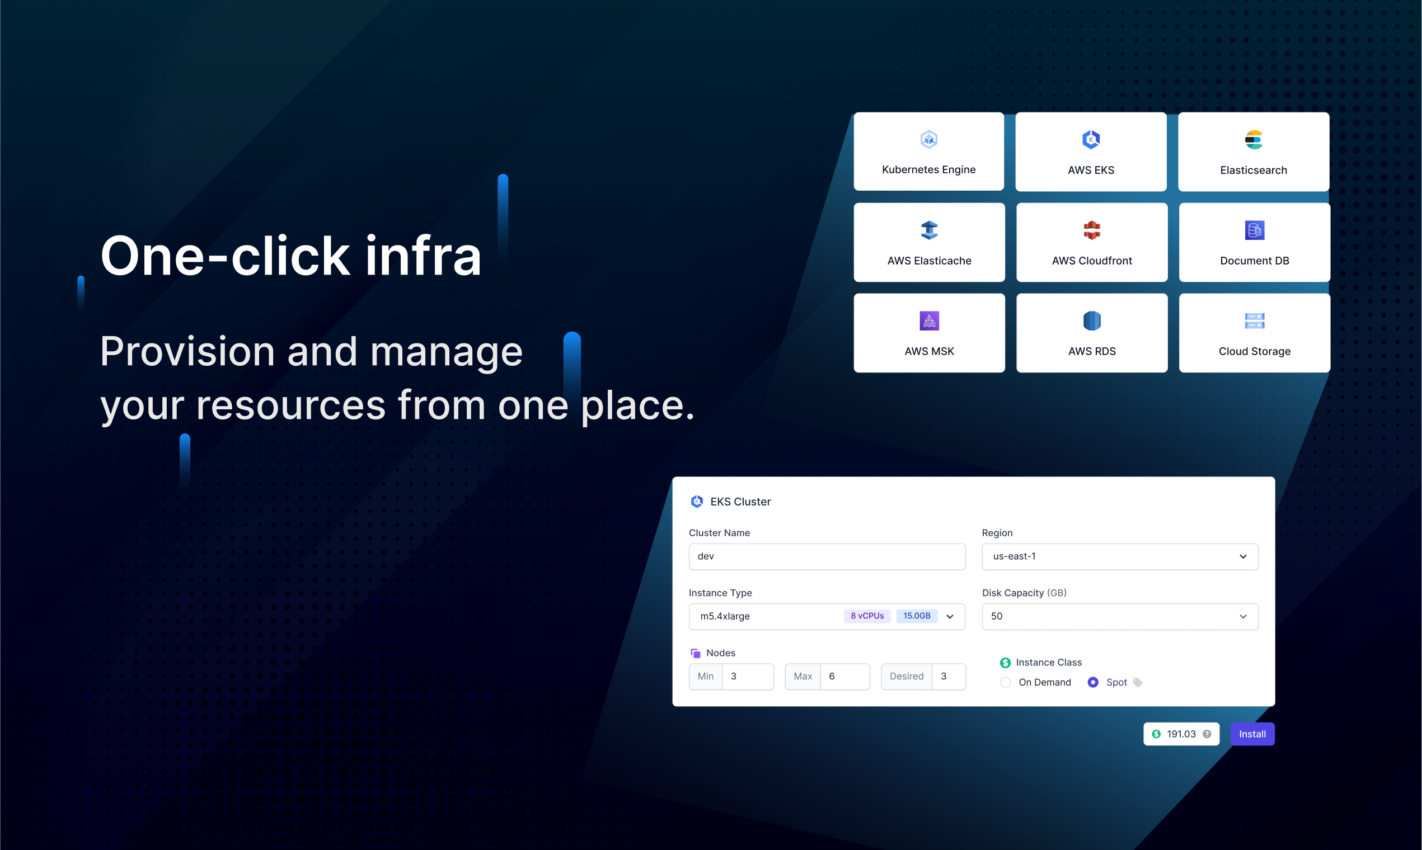Viewport: 1422px width, 850px height.
Task: Click the 8 vCPUs badge
Action: point(867,616)
